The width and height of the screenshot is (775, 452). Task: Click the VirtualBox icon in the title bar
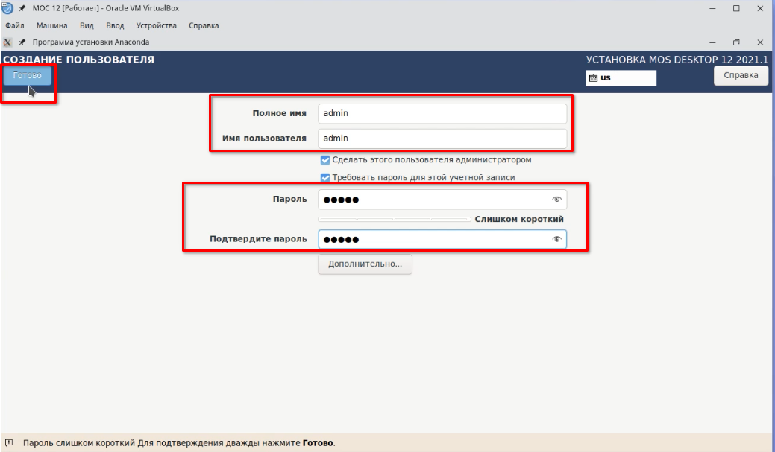coord(7,8)
